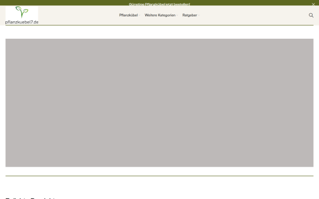Expand the Weitere Kategorien dropdown arrow
The image size is (319, 199).
click(177, 15)
